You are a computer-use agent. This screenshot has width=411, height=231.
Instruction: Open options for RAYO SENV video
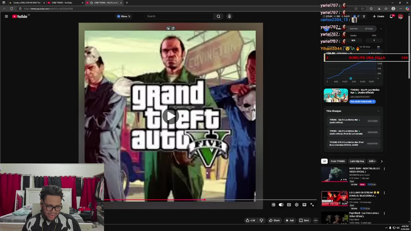[x=384, y=169]
